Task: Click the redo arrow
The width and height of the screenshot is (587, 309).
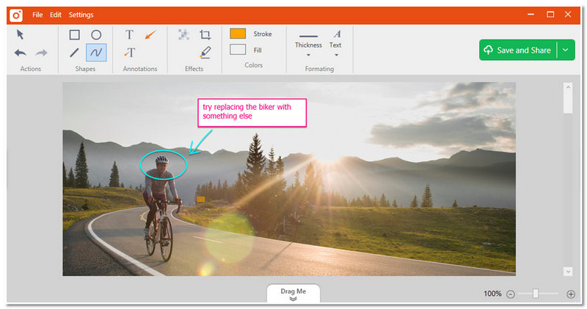Action: (42, 53)
